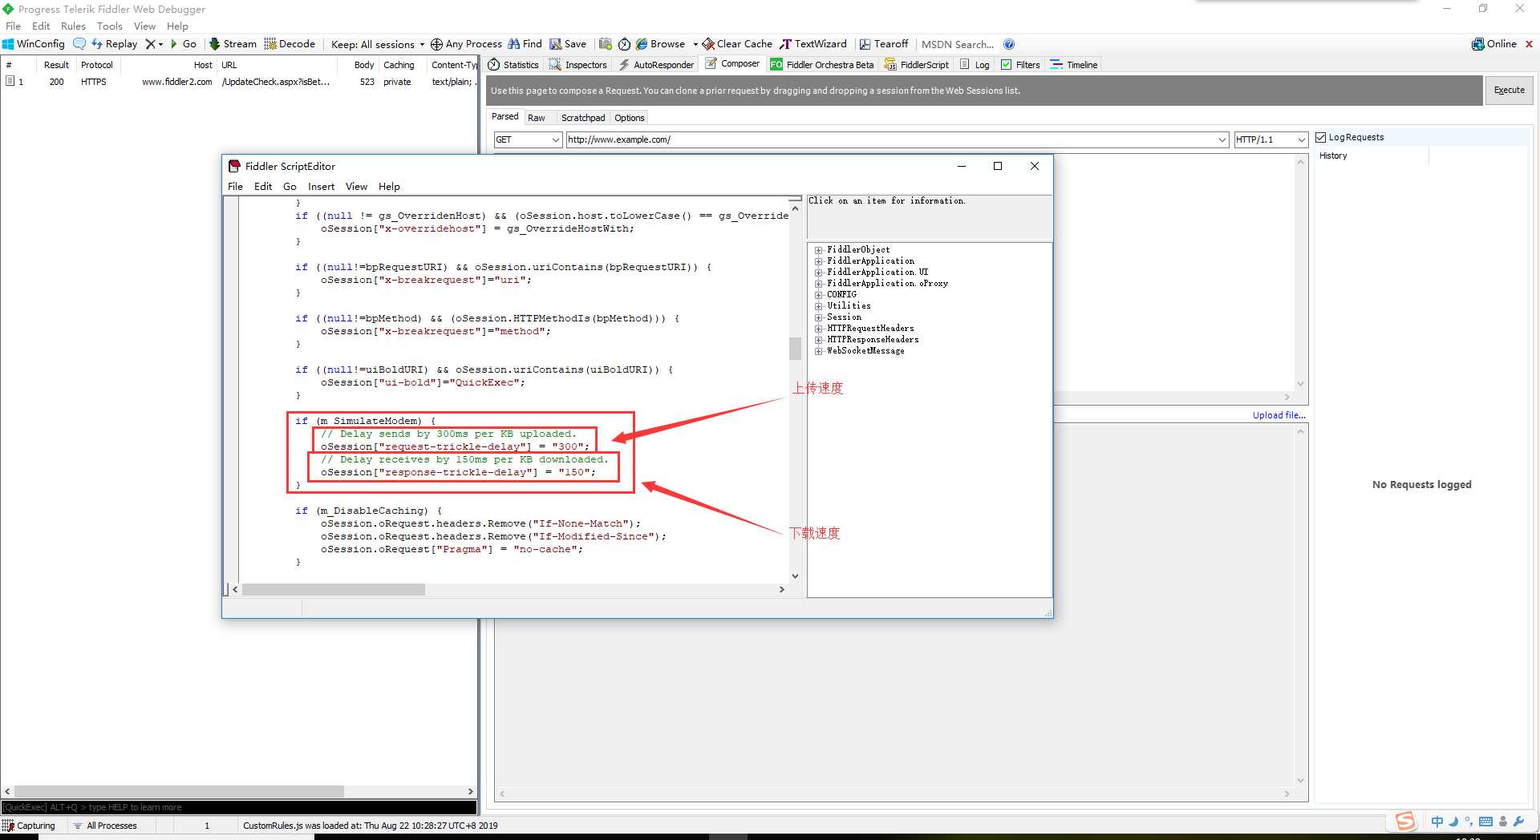Click the QuickExec command box

pyautogui.click(x=239, y=807)
